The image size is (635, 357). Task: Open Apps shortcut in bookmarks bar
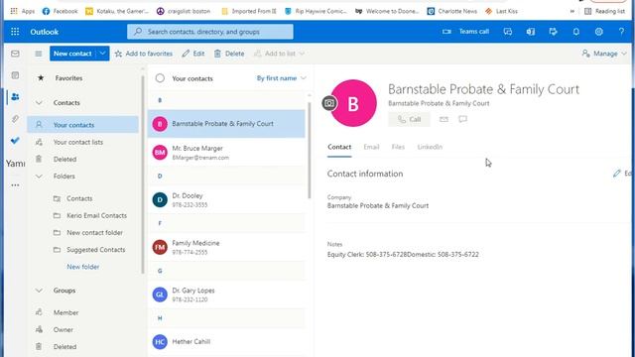[x=22, y=11]
